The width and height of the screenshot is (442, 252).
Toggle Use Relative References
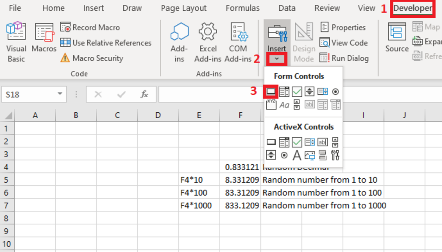click(x=106, y=43)
